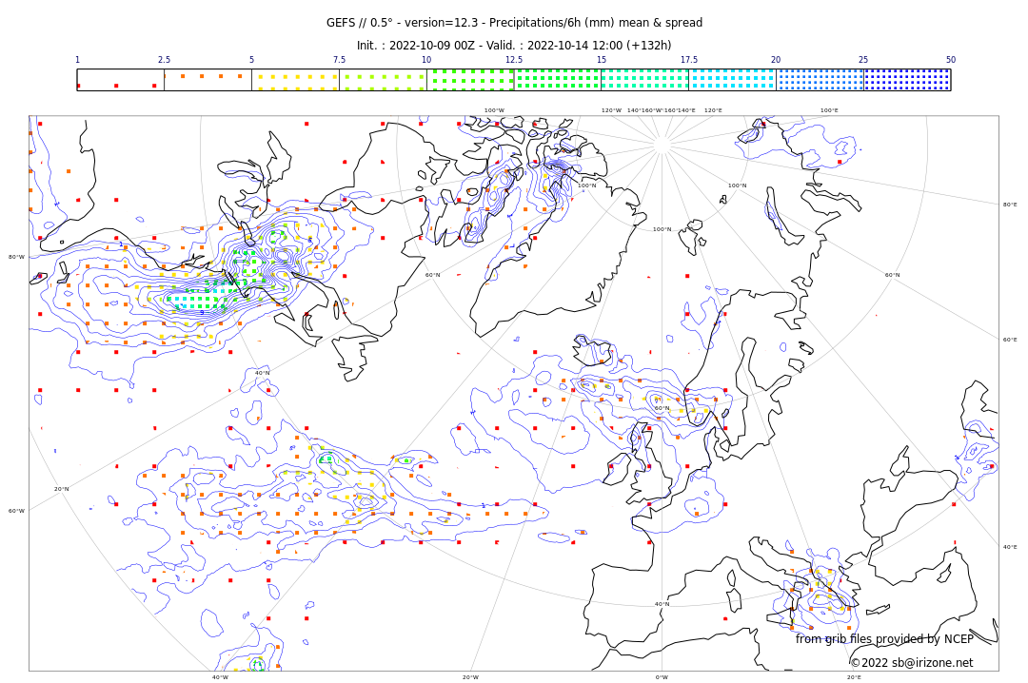This screenshot has height=683, width=1028.
Task: Click the cyan 17.5–20 mm legend segment
Action: coord(732,80)
